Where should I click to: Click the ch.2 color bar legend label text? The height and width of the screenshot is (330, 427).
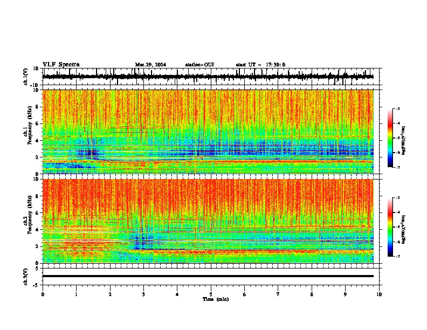(404, 229)
